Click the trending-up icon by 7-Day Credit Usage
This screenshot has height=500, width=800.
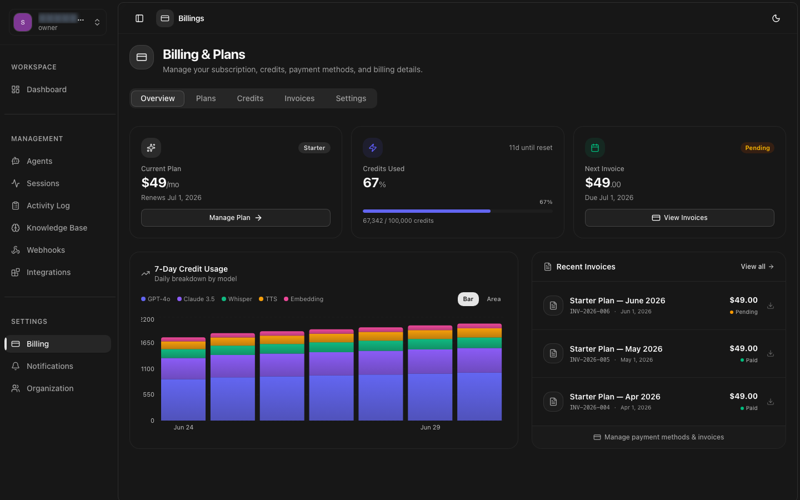(146, 273)
